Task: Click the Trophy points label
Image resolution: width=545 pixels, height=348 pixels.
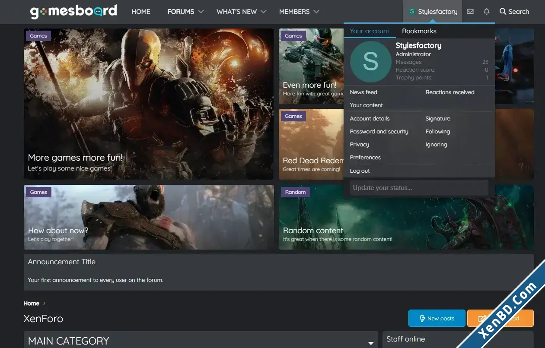Action: (x=414, y=78)
